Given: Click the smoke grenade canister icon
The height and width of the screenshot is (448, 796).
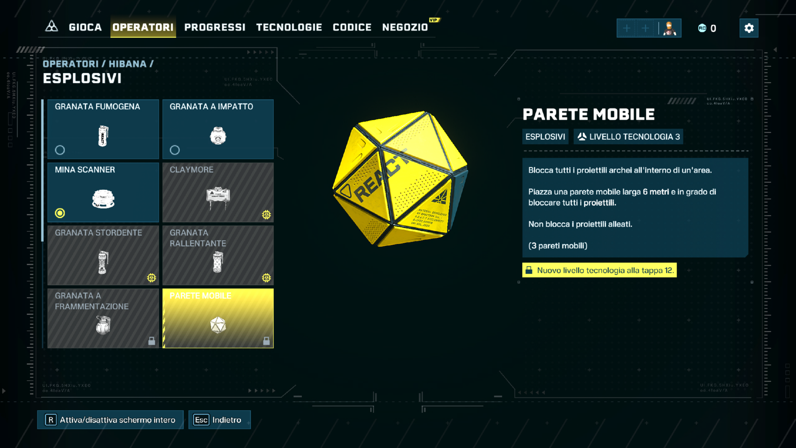Looking at the screenshot, I should click(x=103, y=136).
